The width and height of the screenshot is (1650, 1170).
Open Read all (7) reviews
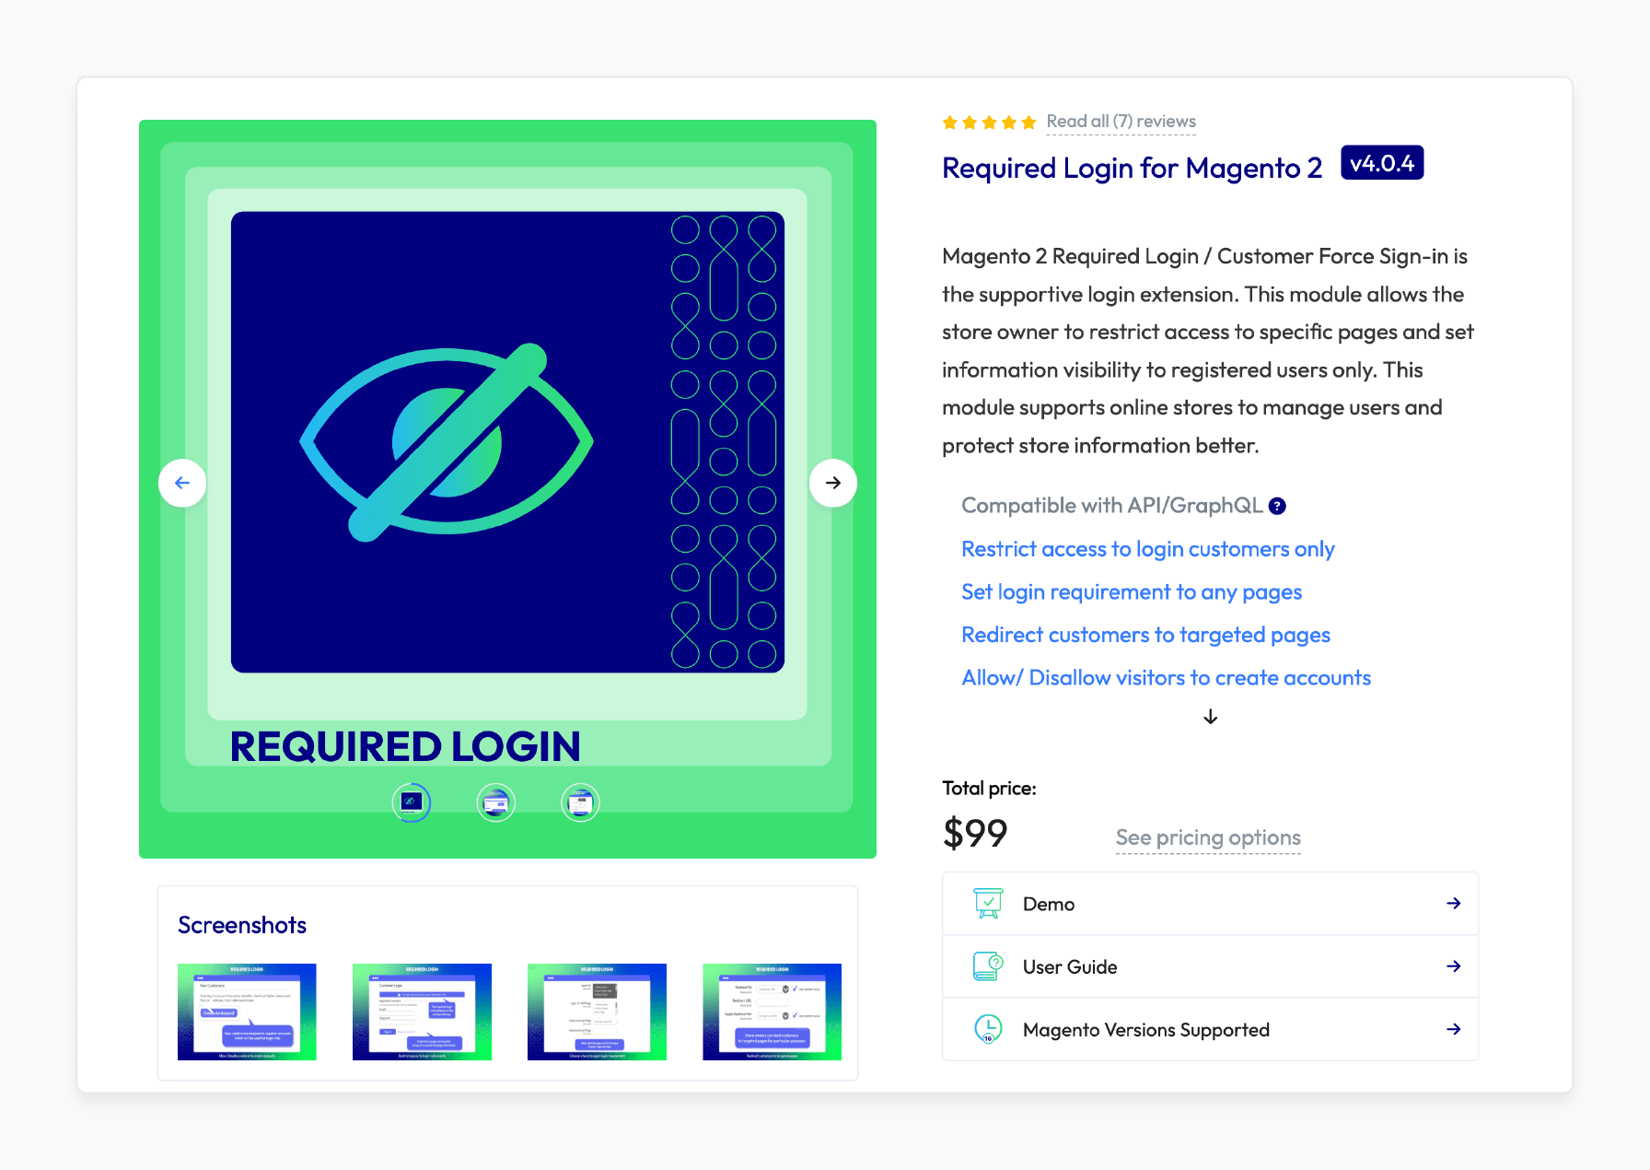pos(1121,121)
